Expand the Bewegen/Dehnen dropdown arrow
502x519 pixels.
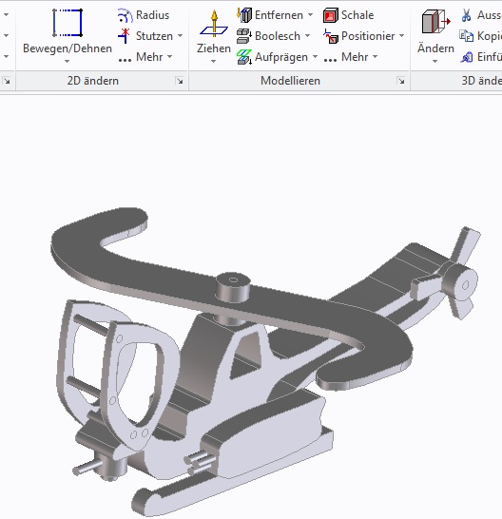(x=68, y=61)
